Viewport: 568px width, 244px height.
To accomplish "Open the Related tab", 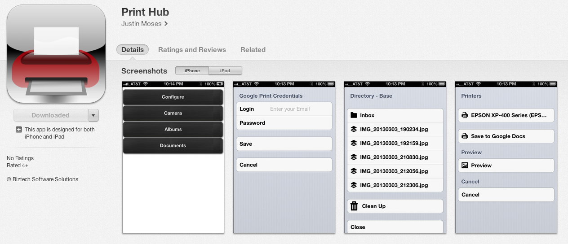I will (253, 50).
